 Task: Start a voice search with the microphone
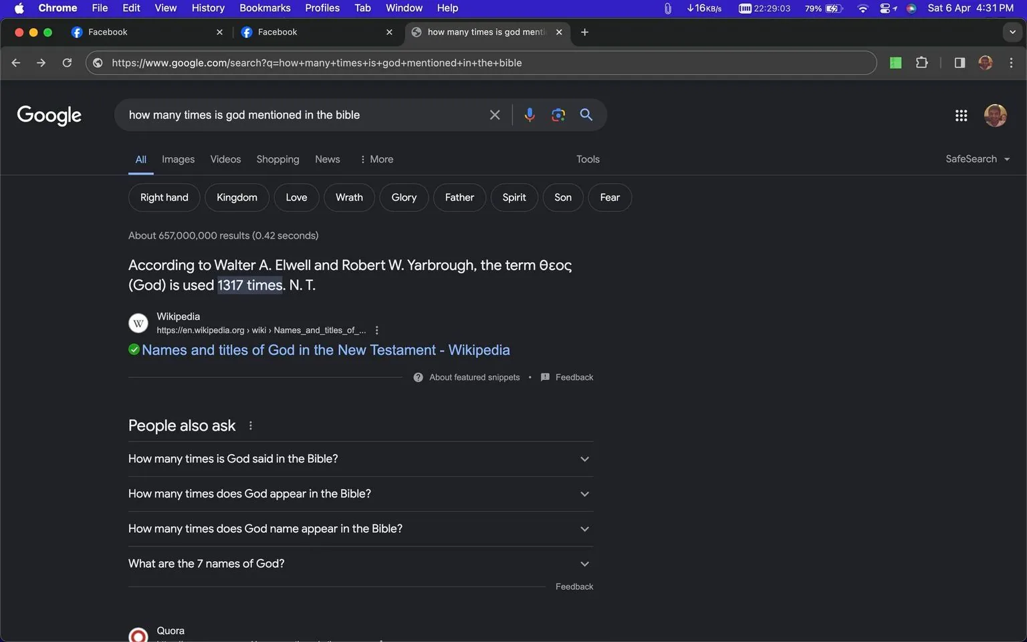click(530, 114)
